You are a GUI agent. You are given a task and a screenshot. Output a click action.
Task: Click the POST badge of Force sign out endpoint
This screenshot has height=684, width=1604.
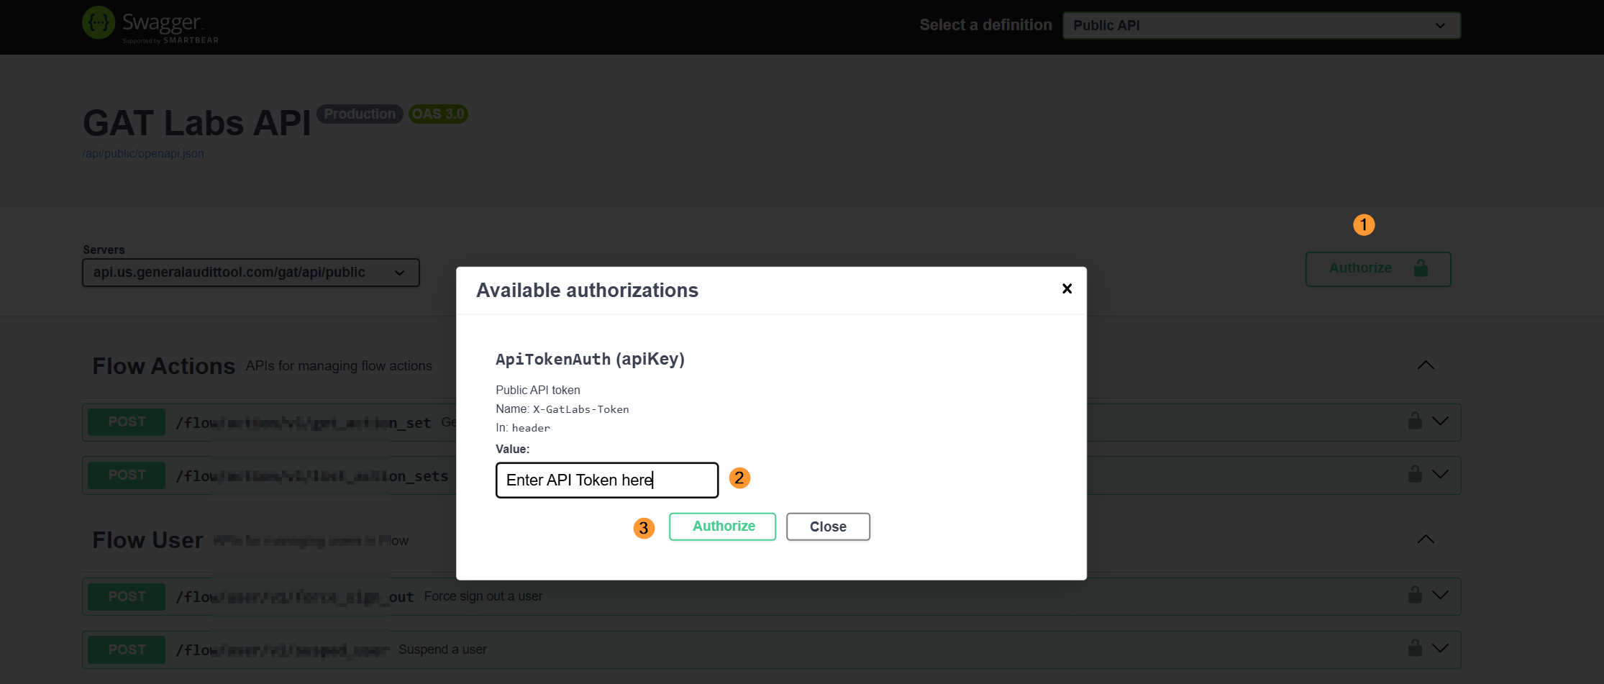127,597
